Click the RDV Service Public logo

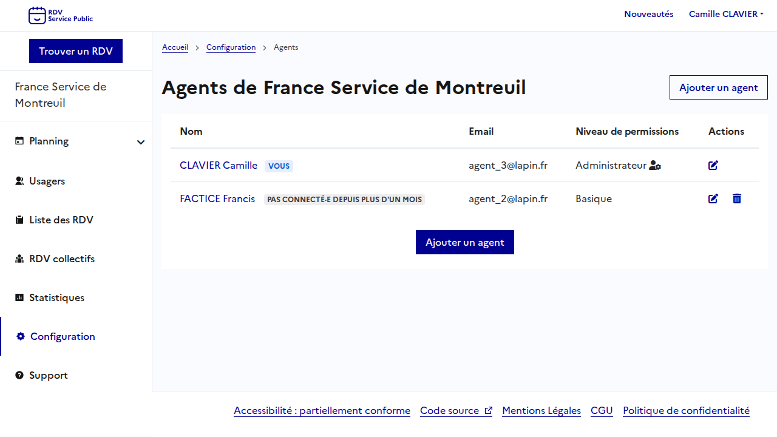pos(61,15)
